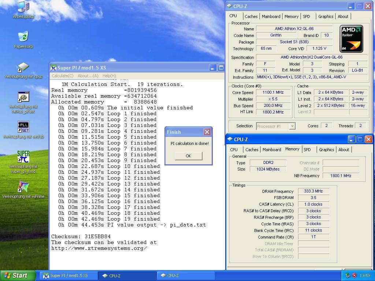Switch to SPD tab in lower CPU-Z
The height and width of the screenshot is (281, 375).
(307, 150)
